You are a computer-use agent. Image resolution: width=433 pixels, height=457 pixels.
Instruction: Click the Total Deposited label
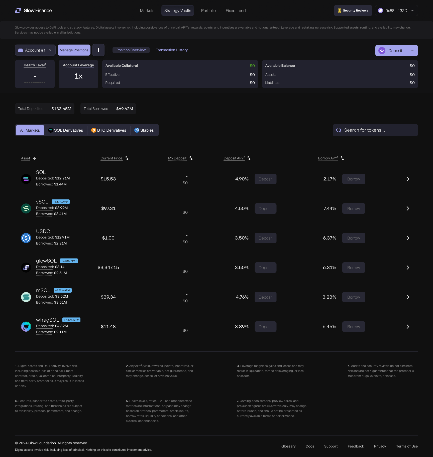click(x=31, y=109)
